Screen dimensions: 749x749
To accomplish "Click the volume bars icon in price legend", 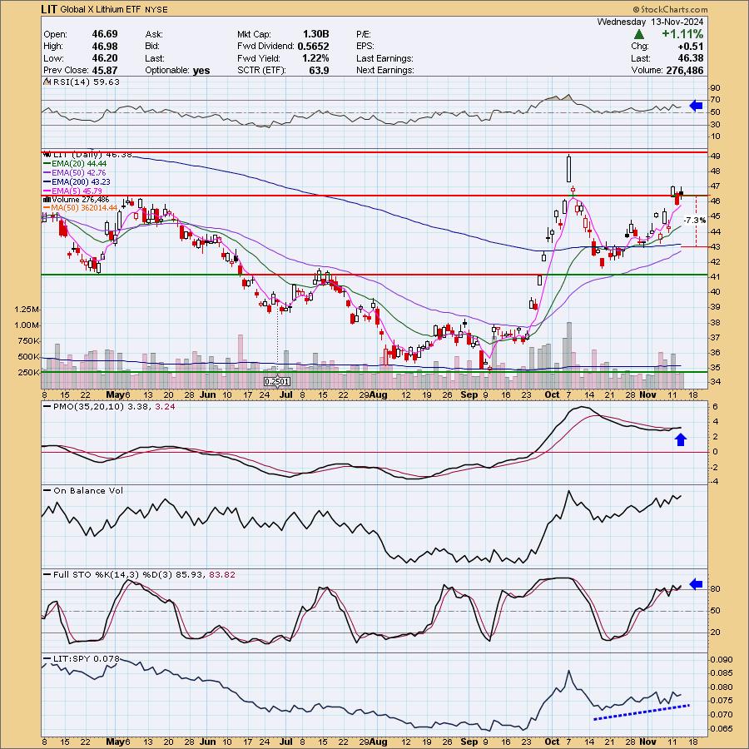I will (x=47, y=199).
